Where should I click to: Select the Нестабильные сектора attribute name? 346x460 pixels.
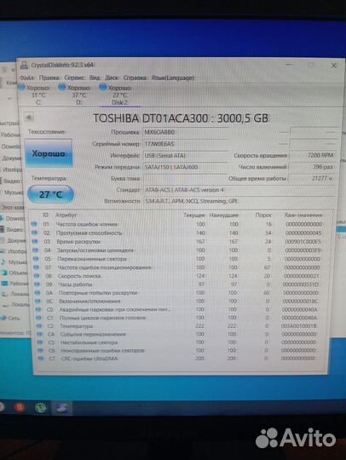[x=89, y=342]
